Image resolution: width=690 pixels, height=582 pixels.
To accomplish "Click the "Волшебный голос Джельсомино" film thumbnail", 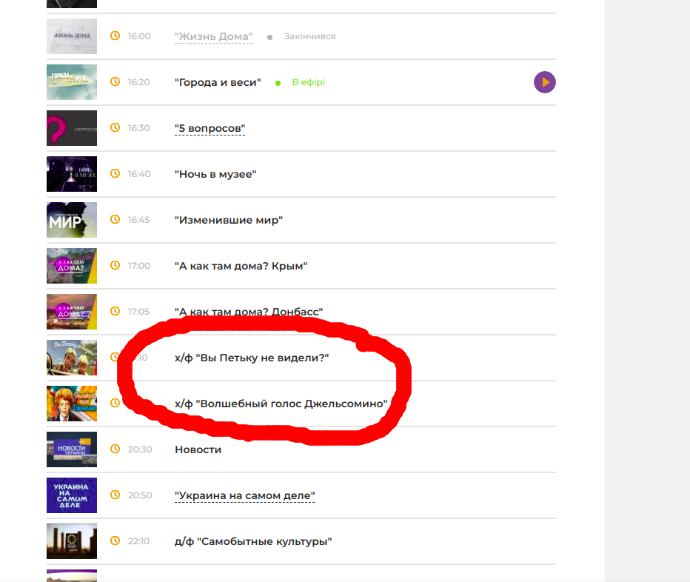I will [x=72, y=404].
